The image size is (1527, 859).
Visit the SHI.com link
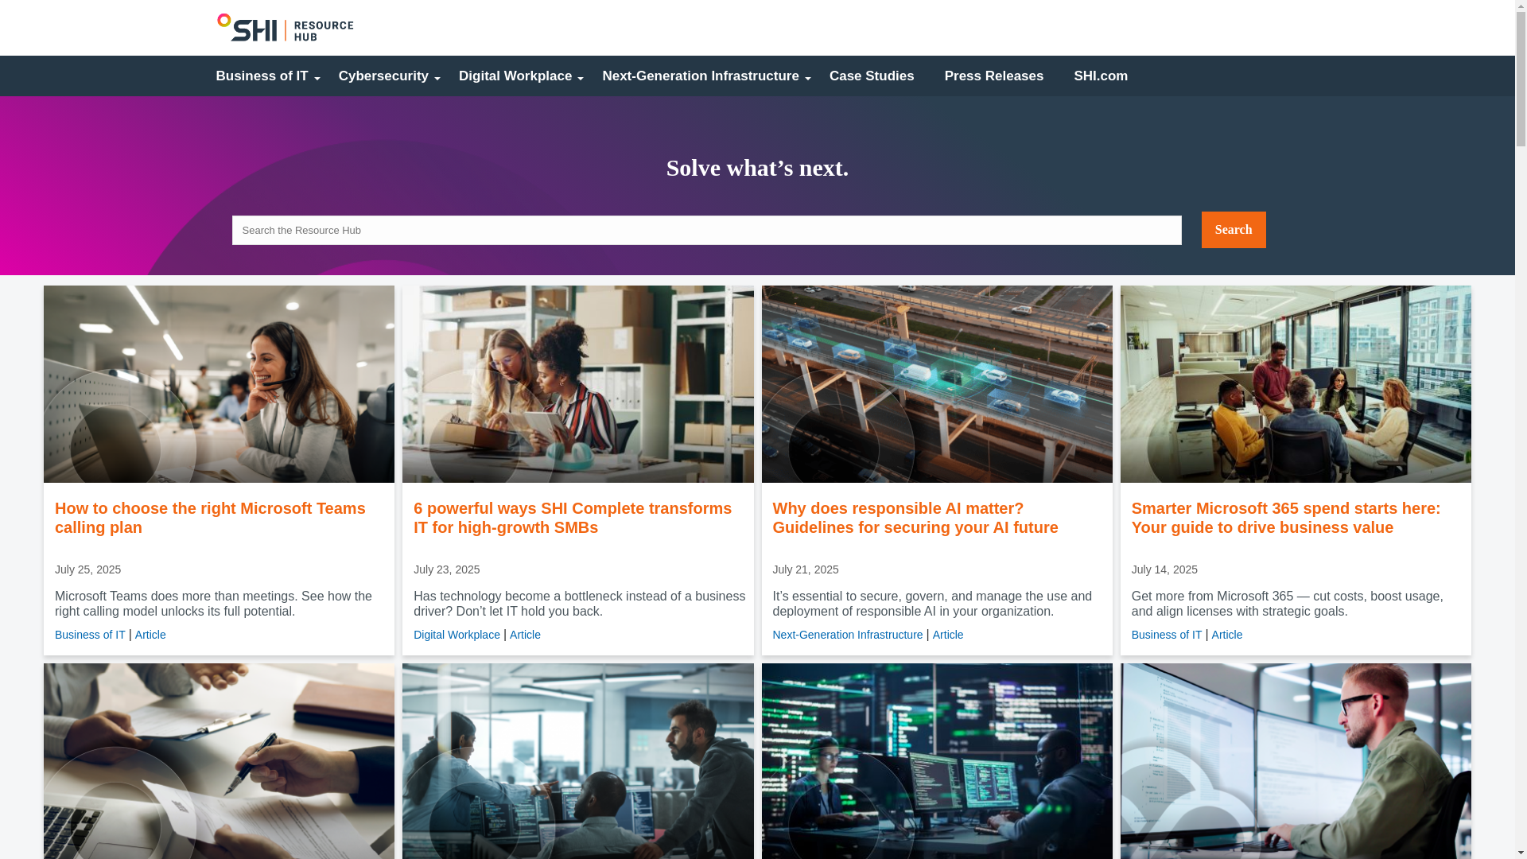(x=1101, y=76)
